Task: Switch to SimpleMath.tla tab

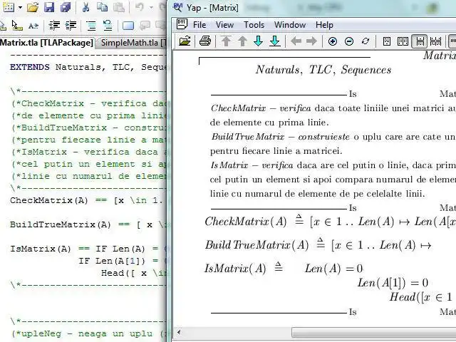Action: pos(131,43)
